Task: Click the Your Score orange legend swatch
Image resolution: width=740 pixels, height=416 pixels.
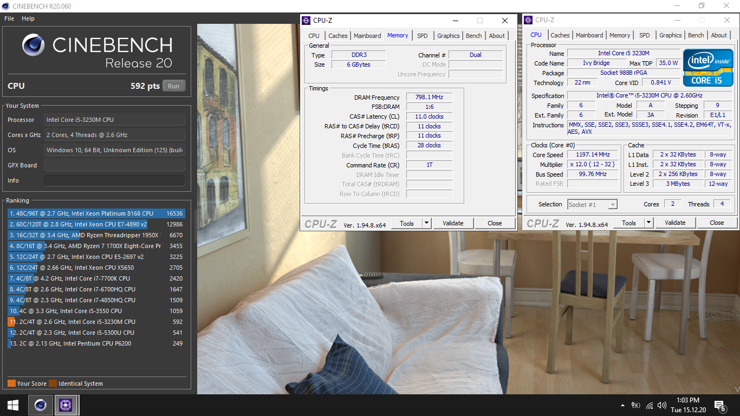Action: click(11, 383)
